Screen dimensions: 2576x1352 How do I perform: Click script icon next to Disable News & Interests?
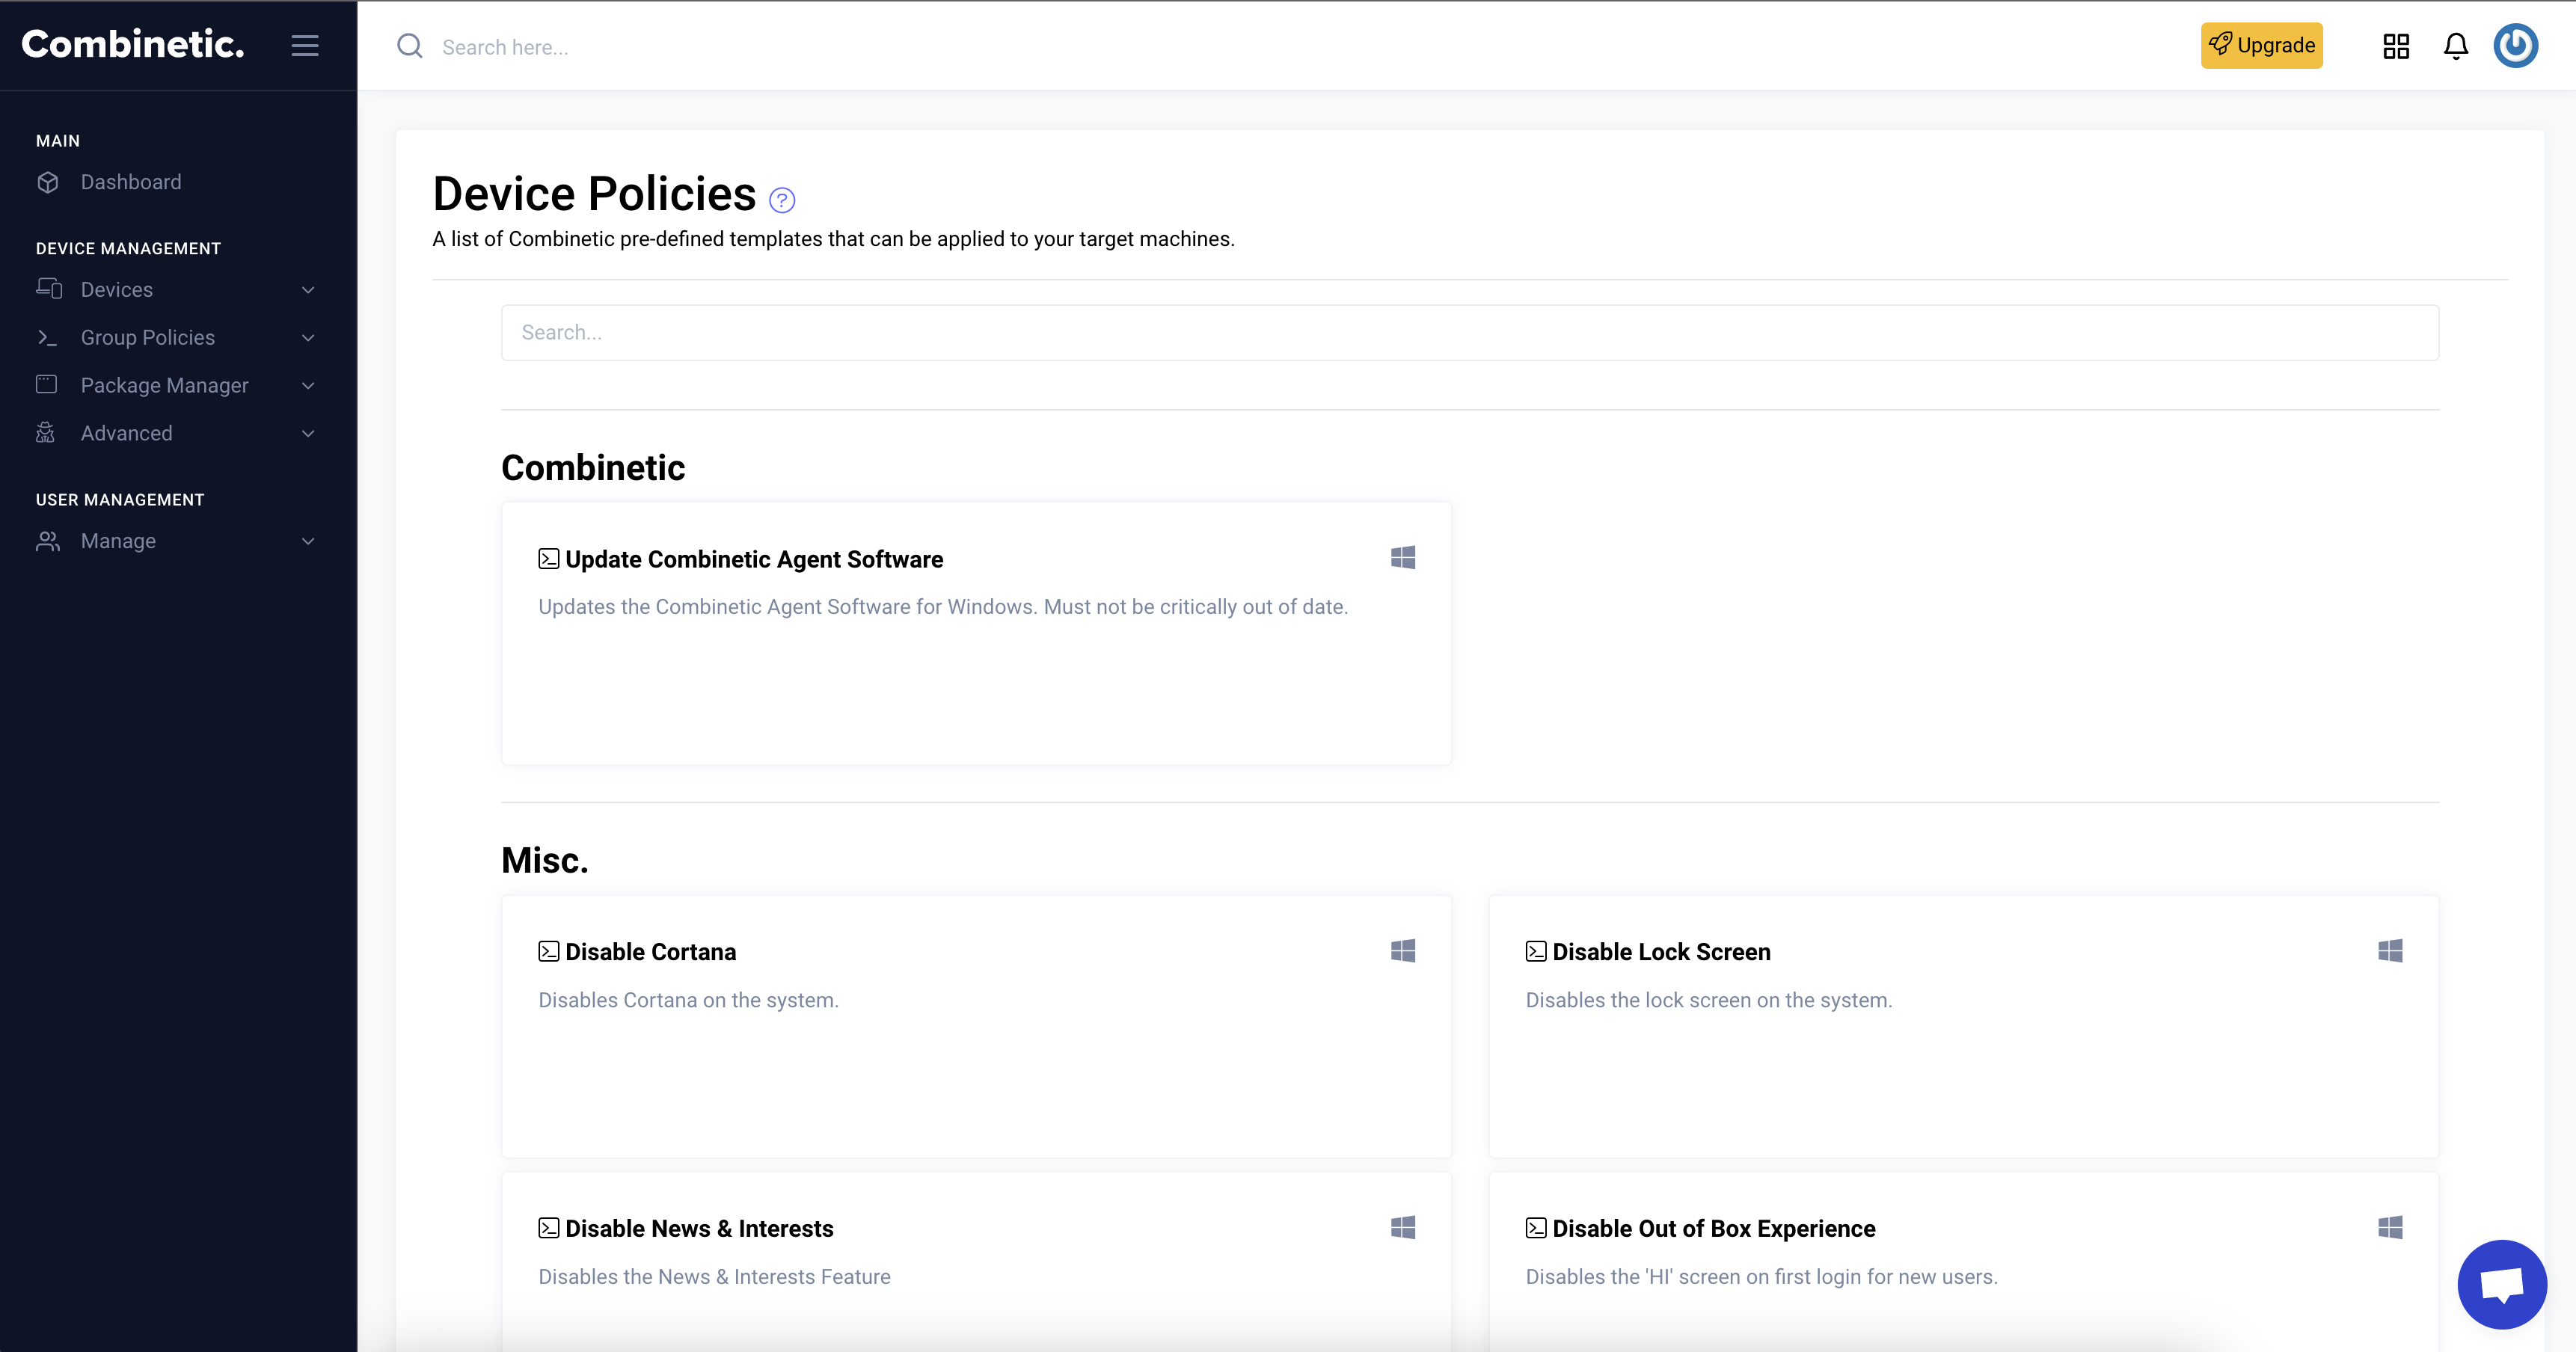pyautogui.click(x=549, y=1229)
